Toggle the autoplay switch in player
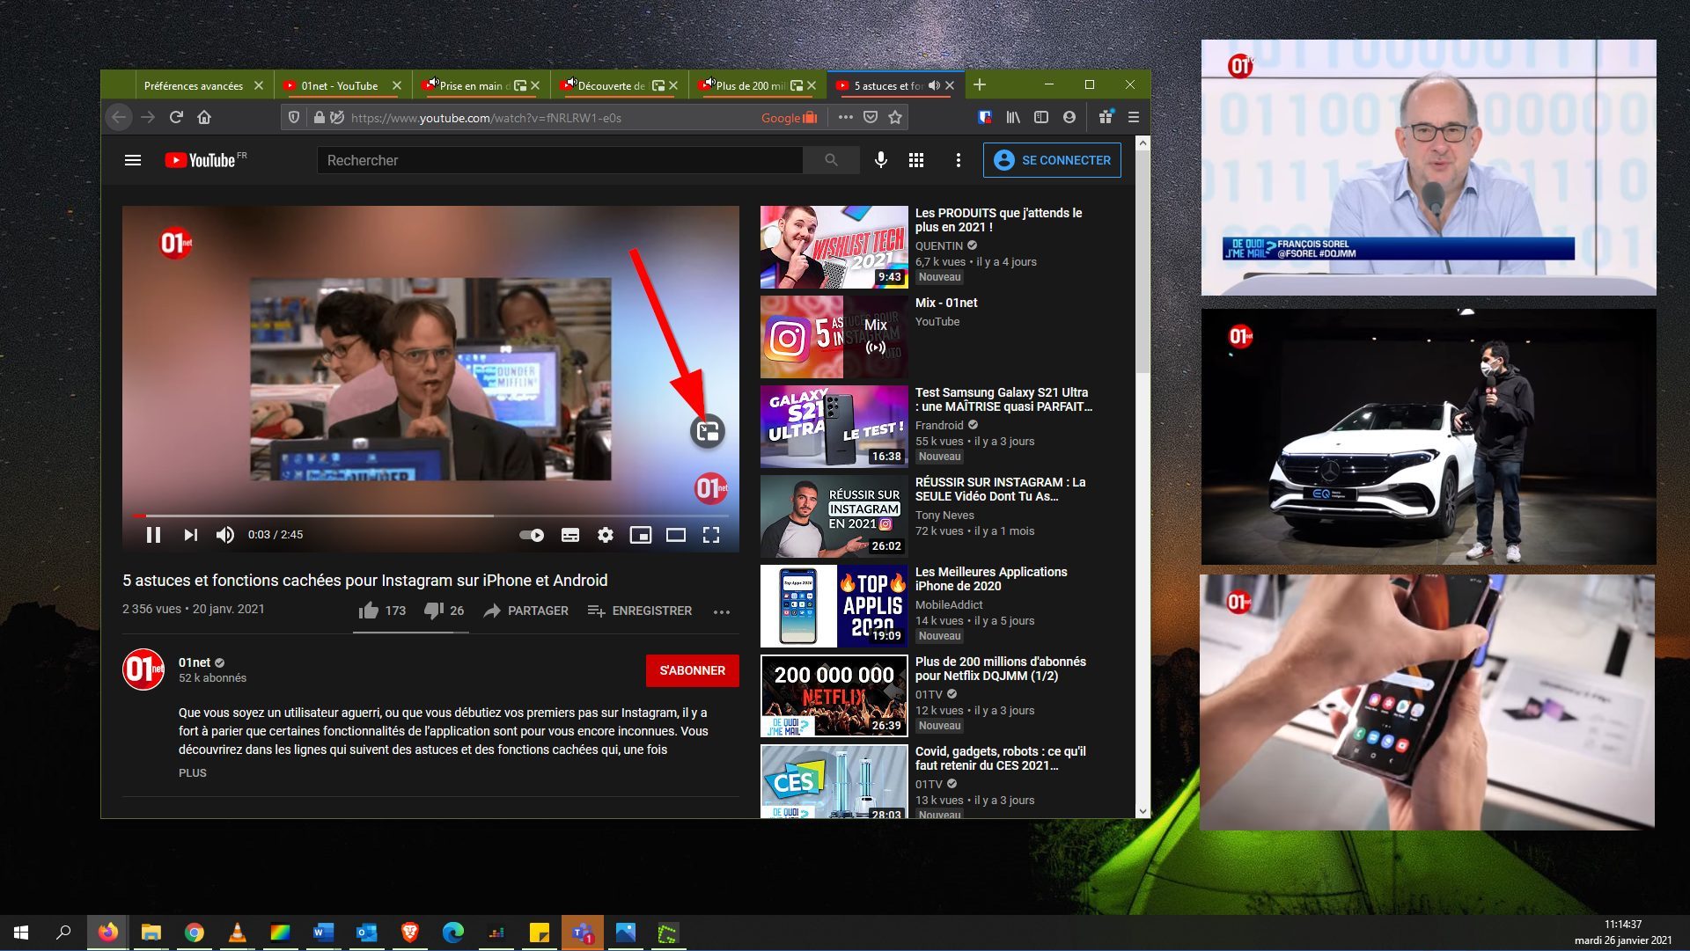 pos(532,535)
